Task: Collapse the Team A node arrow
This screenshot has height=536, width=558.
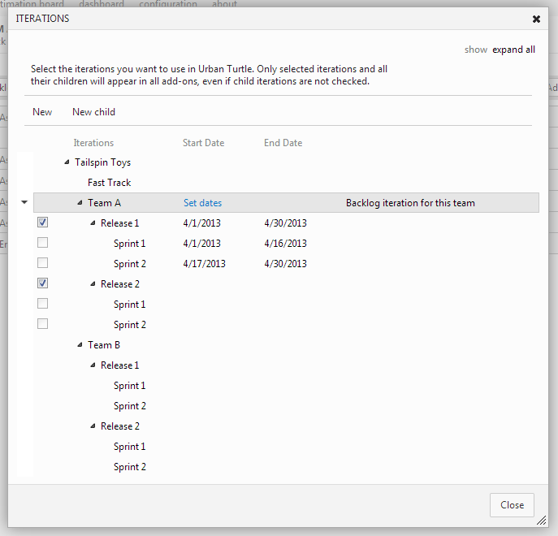Action: [80, 203]
